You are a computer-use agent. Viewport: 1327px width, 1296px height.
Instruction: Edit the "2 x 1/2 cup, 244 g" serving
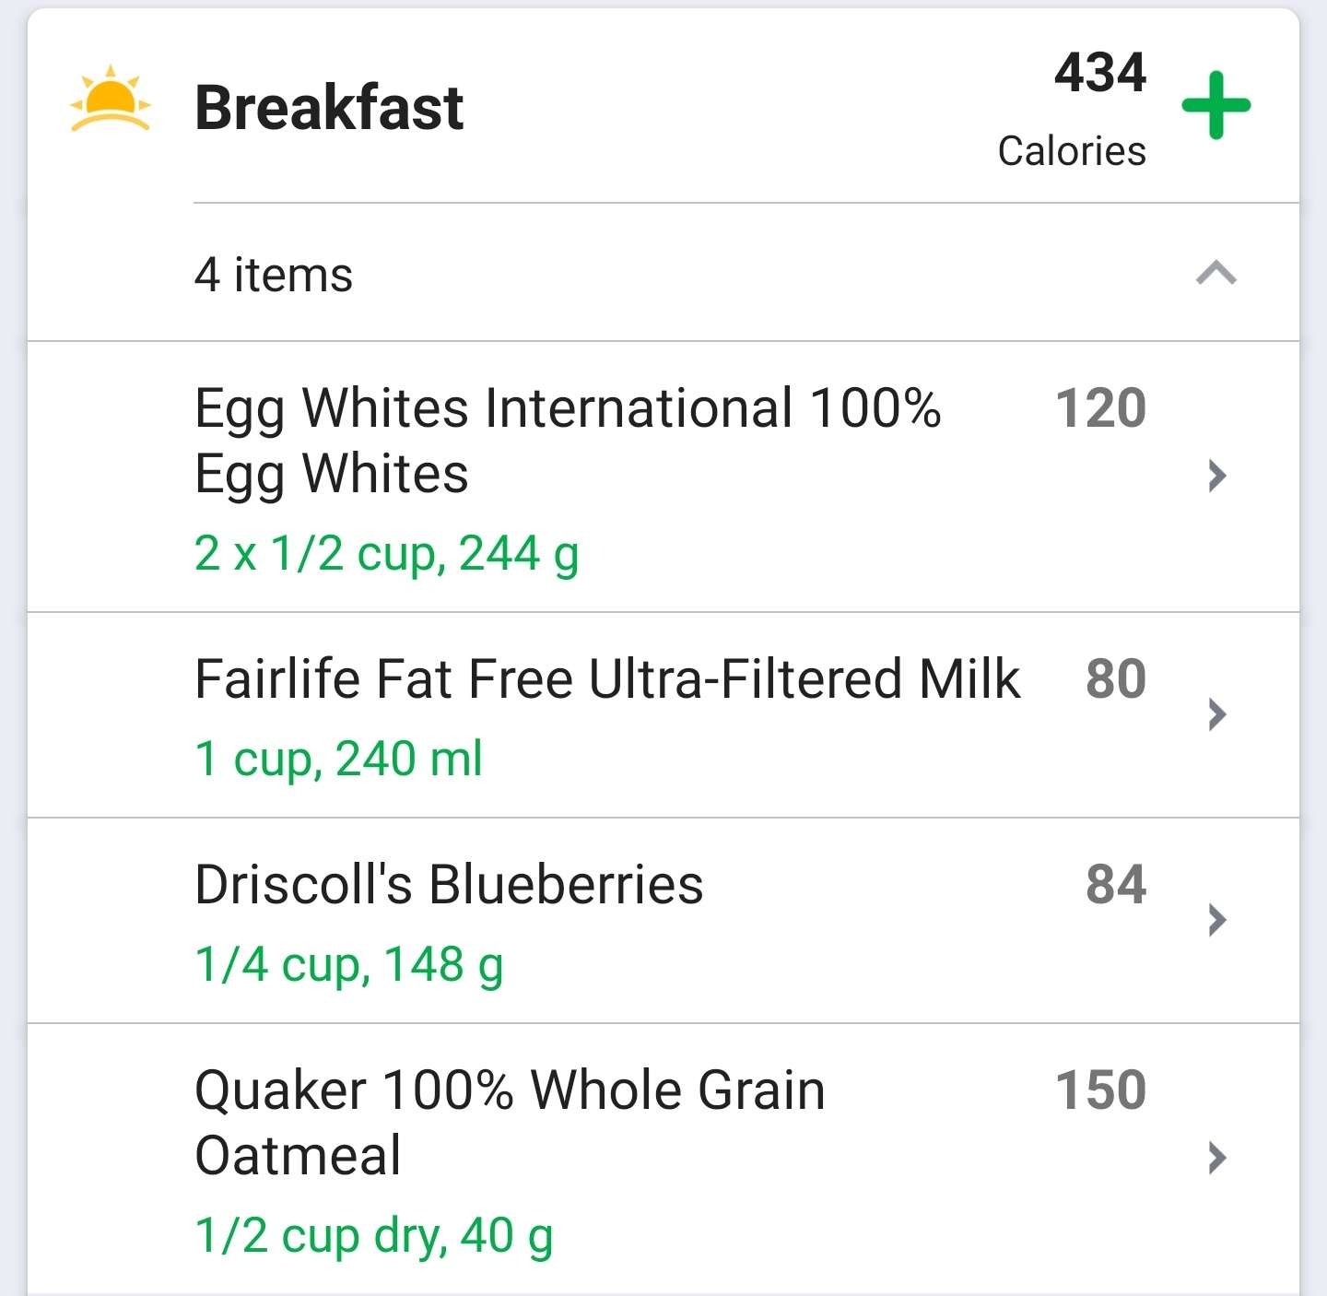(386, 554)
